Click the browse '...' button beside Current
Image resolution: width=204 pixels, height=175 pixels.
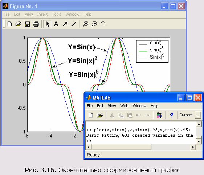click(198, 115)
